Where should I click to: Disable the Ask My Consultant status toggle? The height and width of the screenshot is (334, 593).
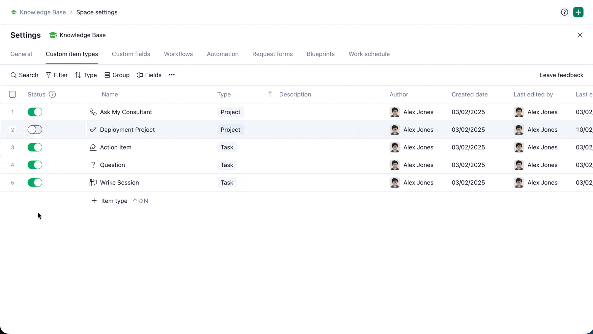point(35,112)
